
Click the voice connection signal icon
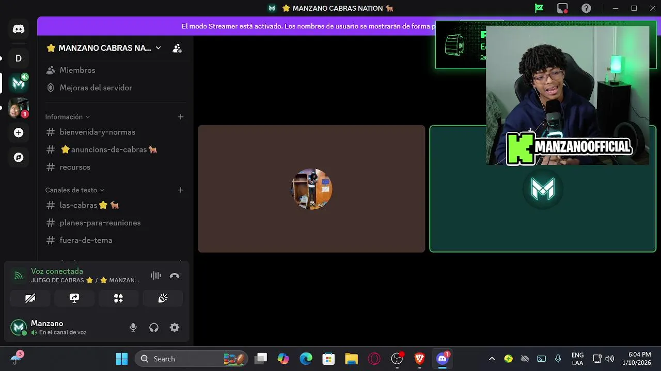[19, 276]
